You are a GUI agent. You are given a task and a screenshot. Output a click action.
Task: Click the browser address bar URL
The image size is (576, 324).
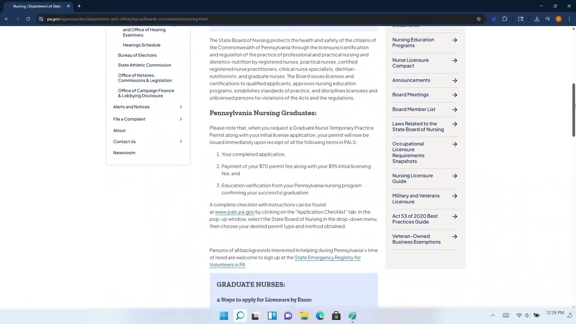tap(127, 19)
